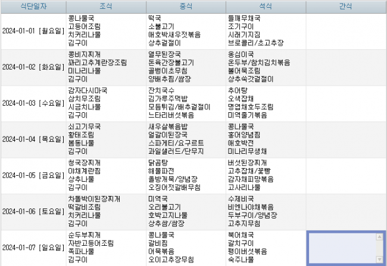Select the 2024-01-07 [일요일] date cell
This screenshot has height=266, width=387.
tap(33, 247)
